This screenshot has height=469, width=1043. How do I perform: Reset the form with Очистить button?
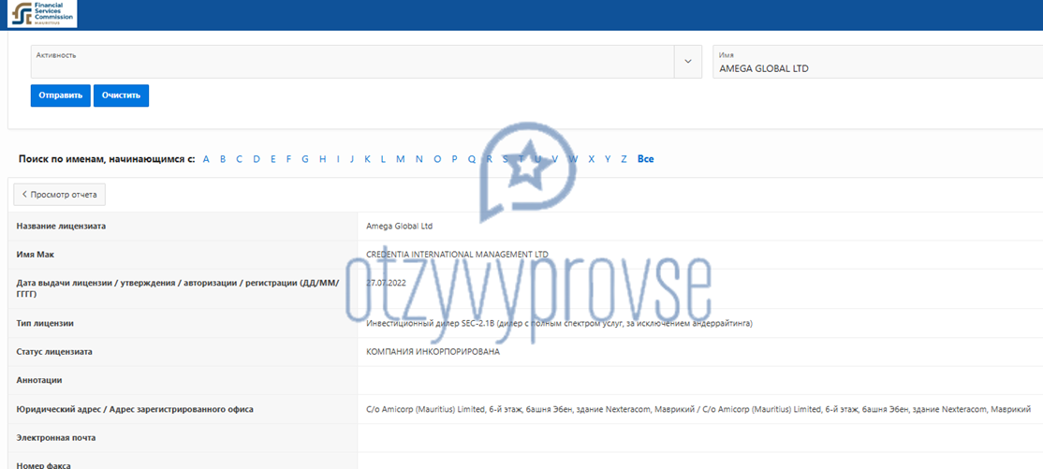[x=121, y=95]
